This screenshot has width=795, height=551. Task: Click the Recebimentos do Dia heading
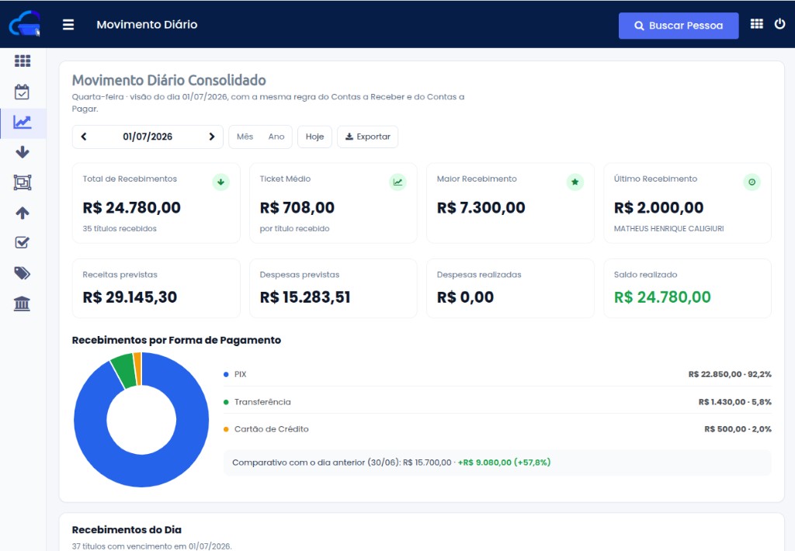tap(127, 530)
